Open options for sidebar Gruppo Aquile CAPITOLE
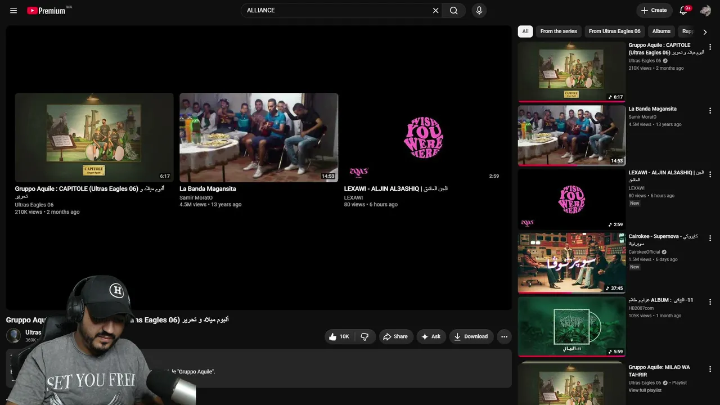Image resolution: width=720 pixels, height=405 pixels. point(710,47)
